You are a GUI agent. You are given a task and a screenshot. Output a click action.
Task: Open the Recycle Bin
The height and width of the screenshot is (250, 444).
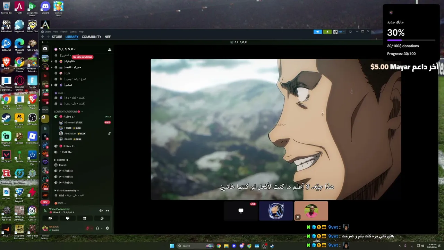point(6,8)
